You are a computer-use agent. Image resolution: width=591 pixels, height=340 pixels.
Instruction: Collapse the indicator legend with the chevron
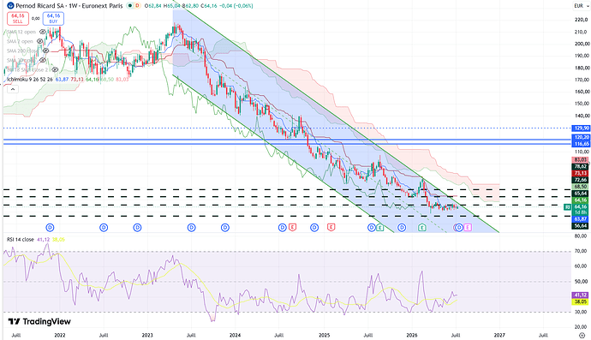click(x=13, y=89)
